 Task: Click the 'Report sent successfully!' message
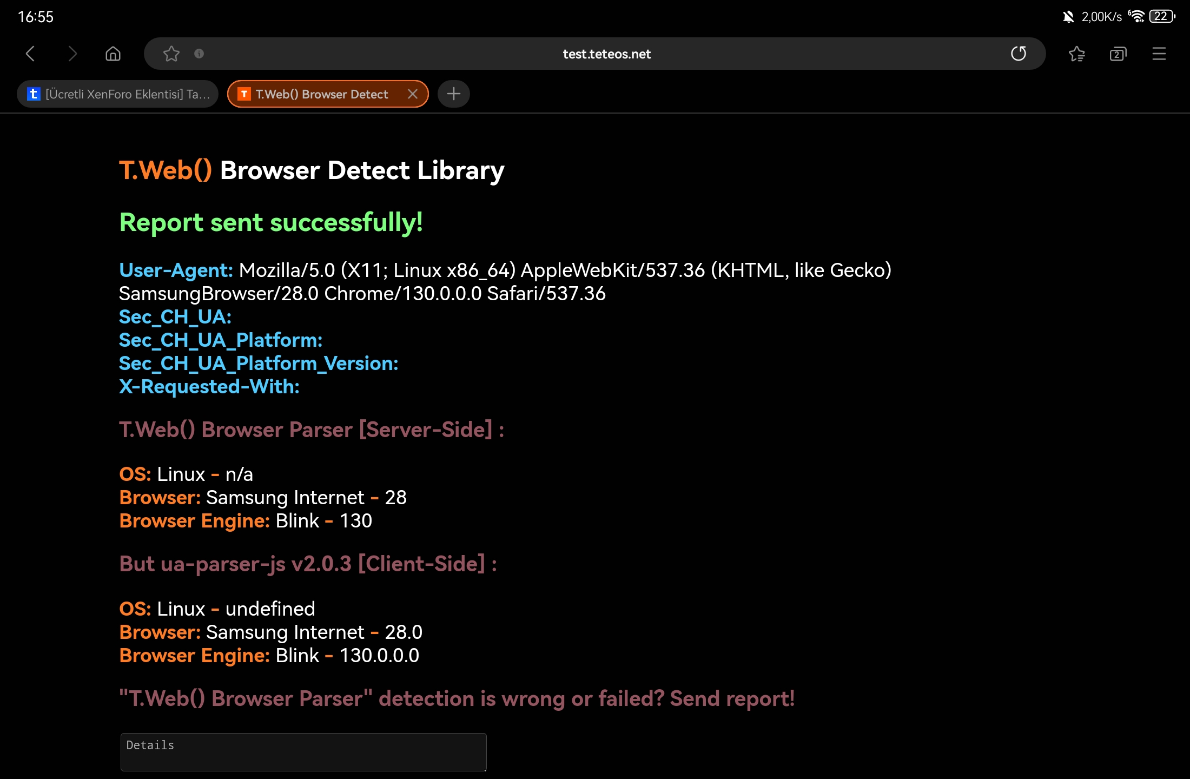pos(271,222)
